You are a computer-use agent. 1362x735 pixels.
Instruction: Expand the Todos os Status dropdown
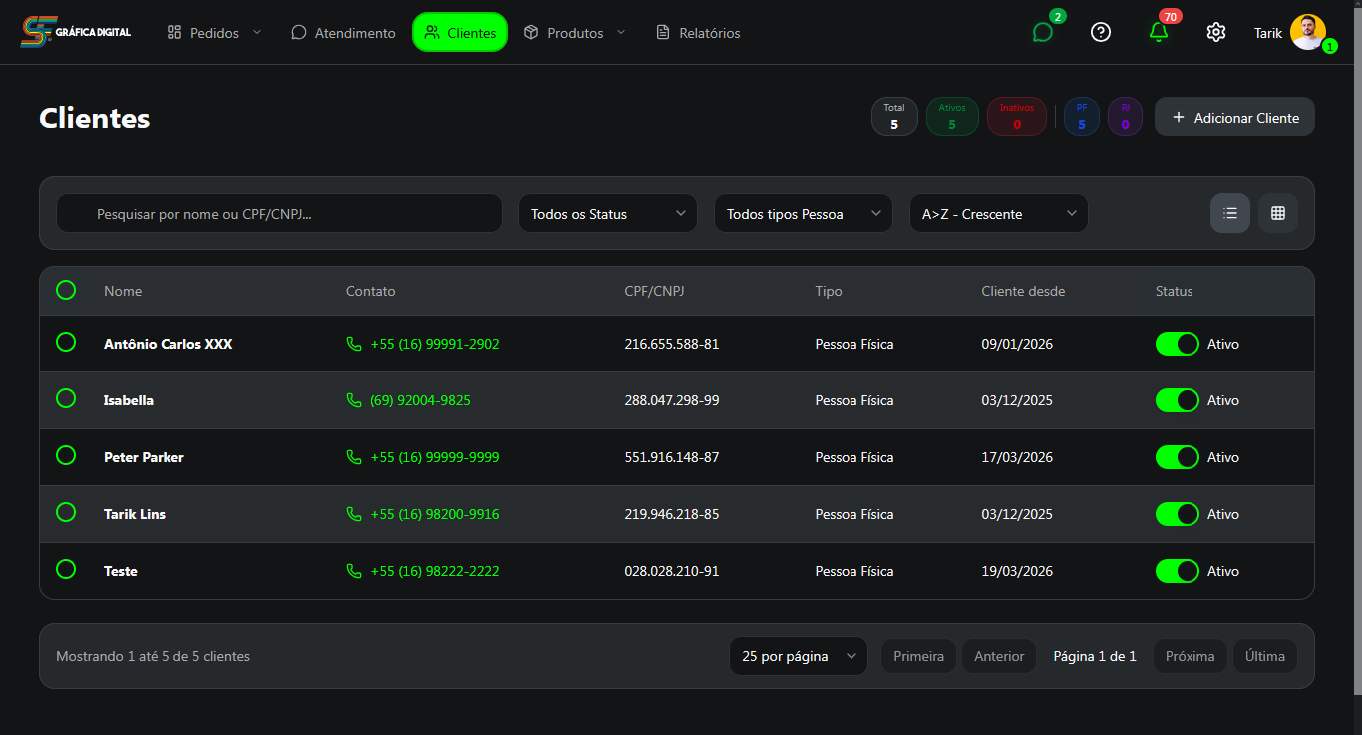click(x=607, y=213)
